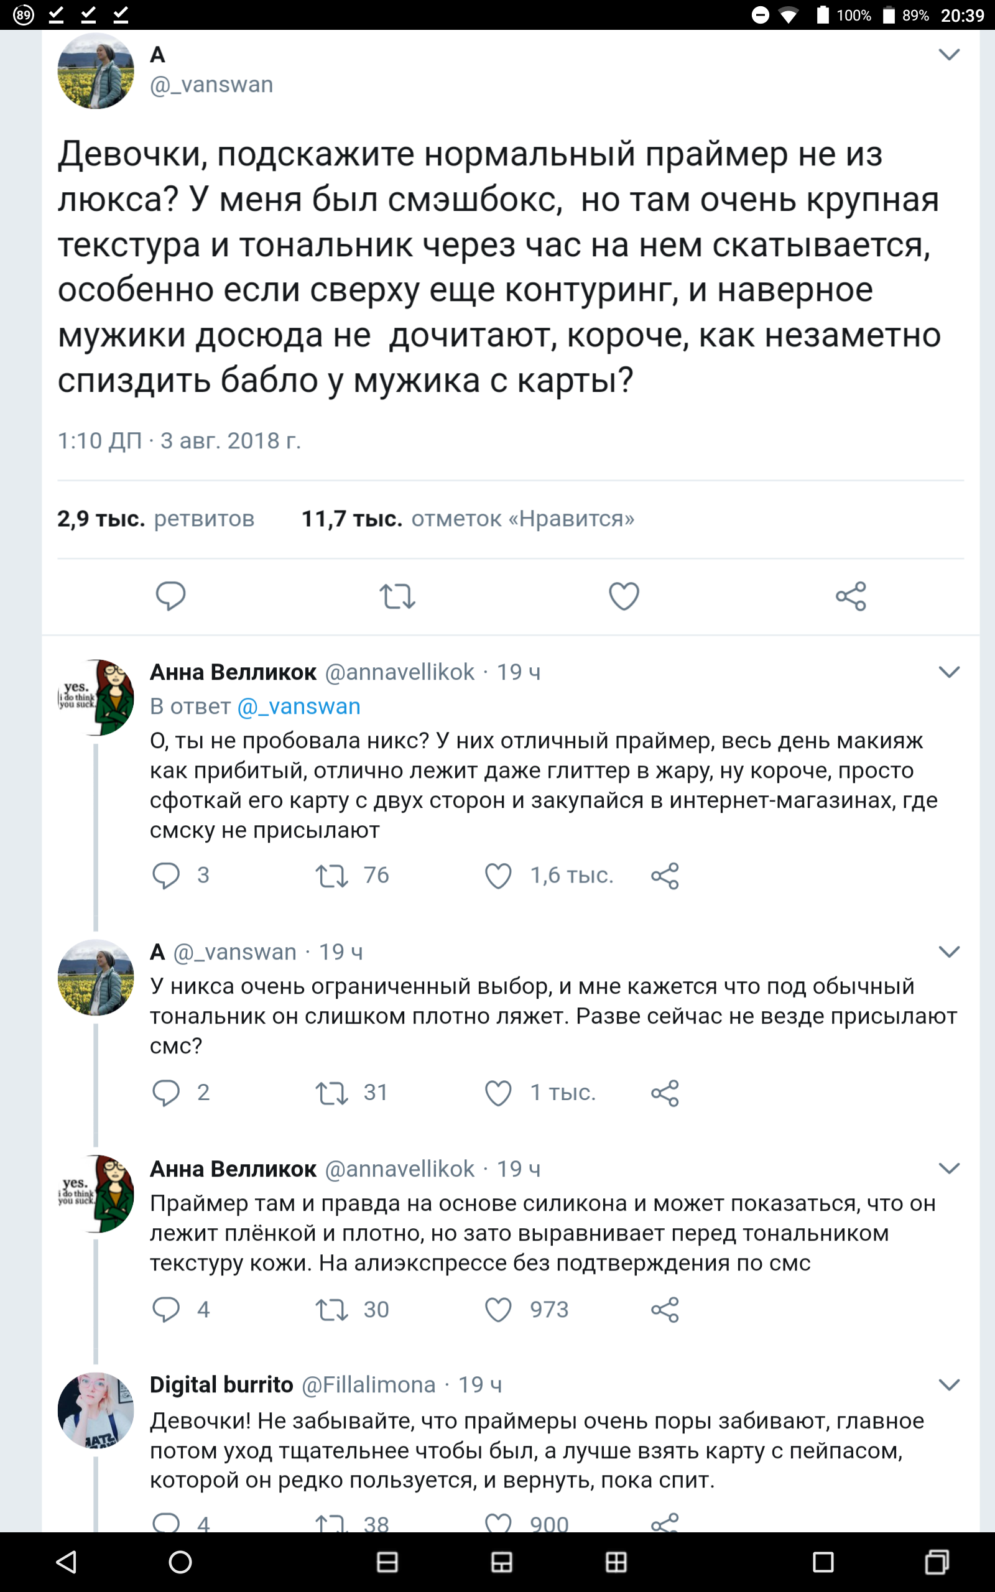
Task: Reply to the main tweet
Action: click(x=170, y=596)
